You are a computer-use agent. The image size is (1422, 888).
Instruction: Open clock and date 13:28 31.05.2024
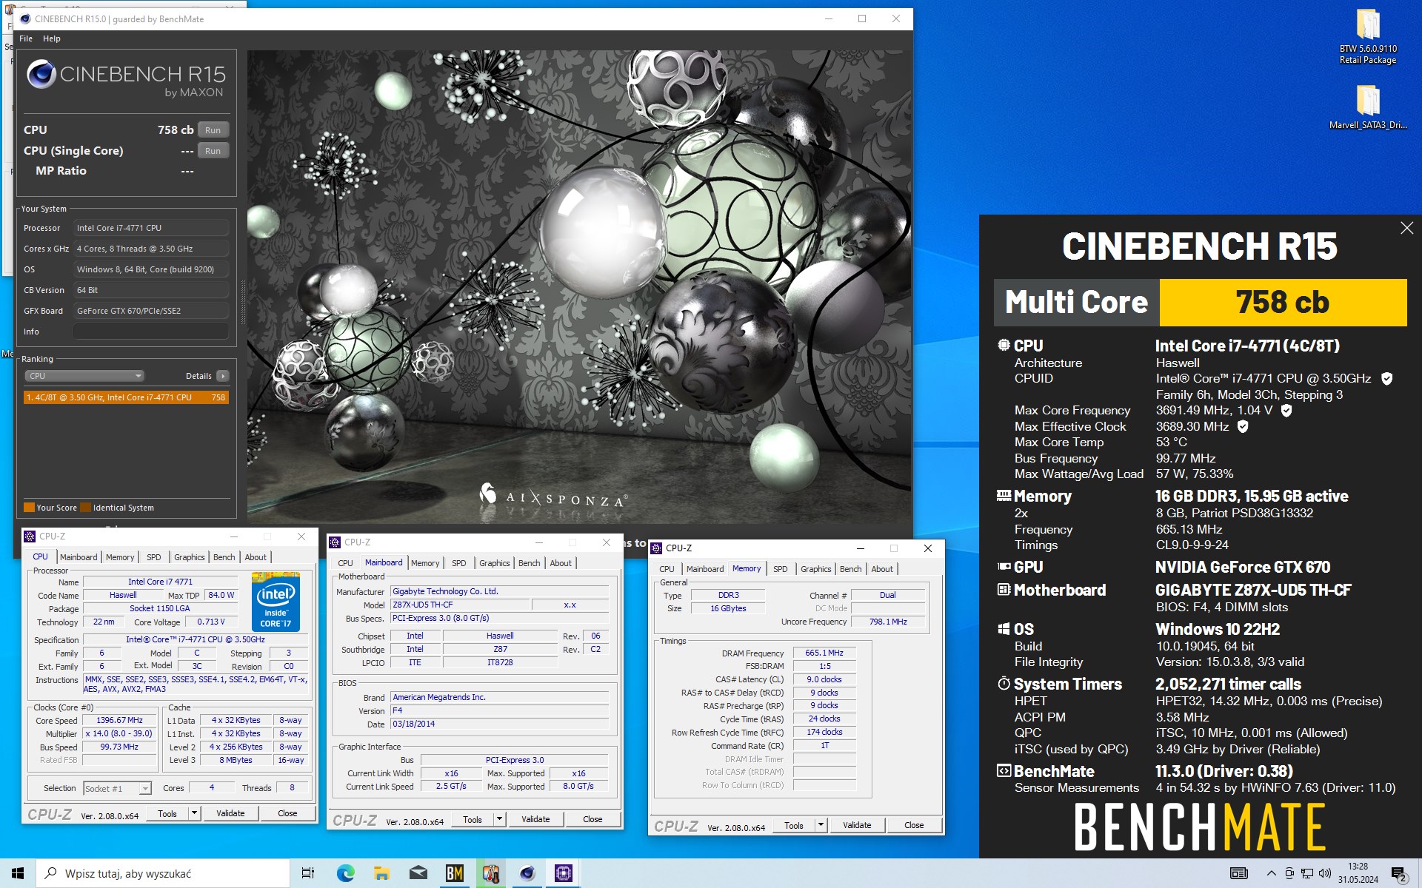pyautogui.click(x=1358, y=873)
